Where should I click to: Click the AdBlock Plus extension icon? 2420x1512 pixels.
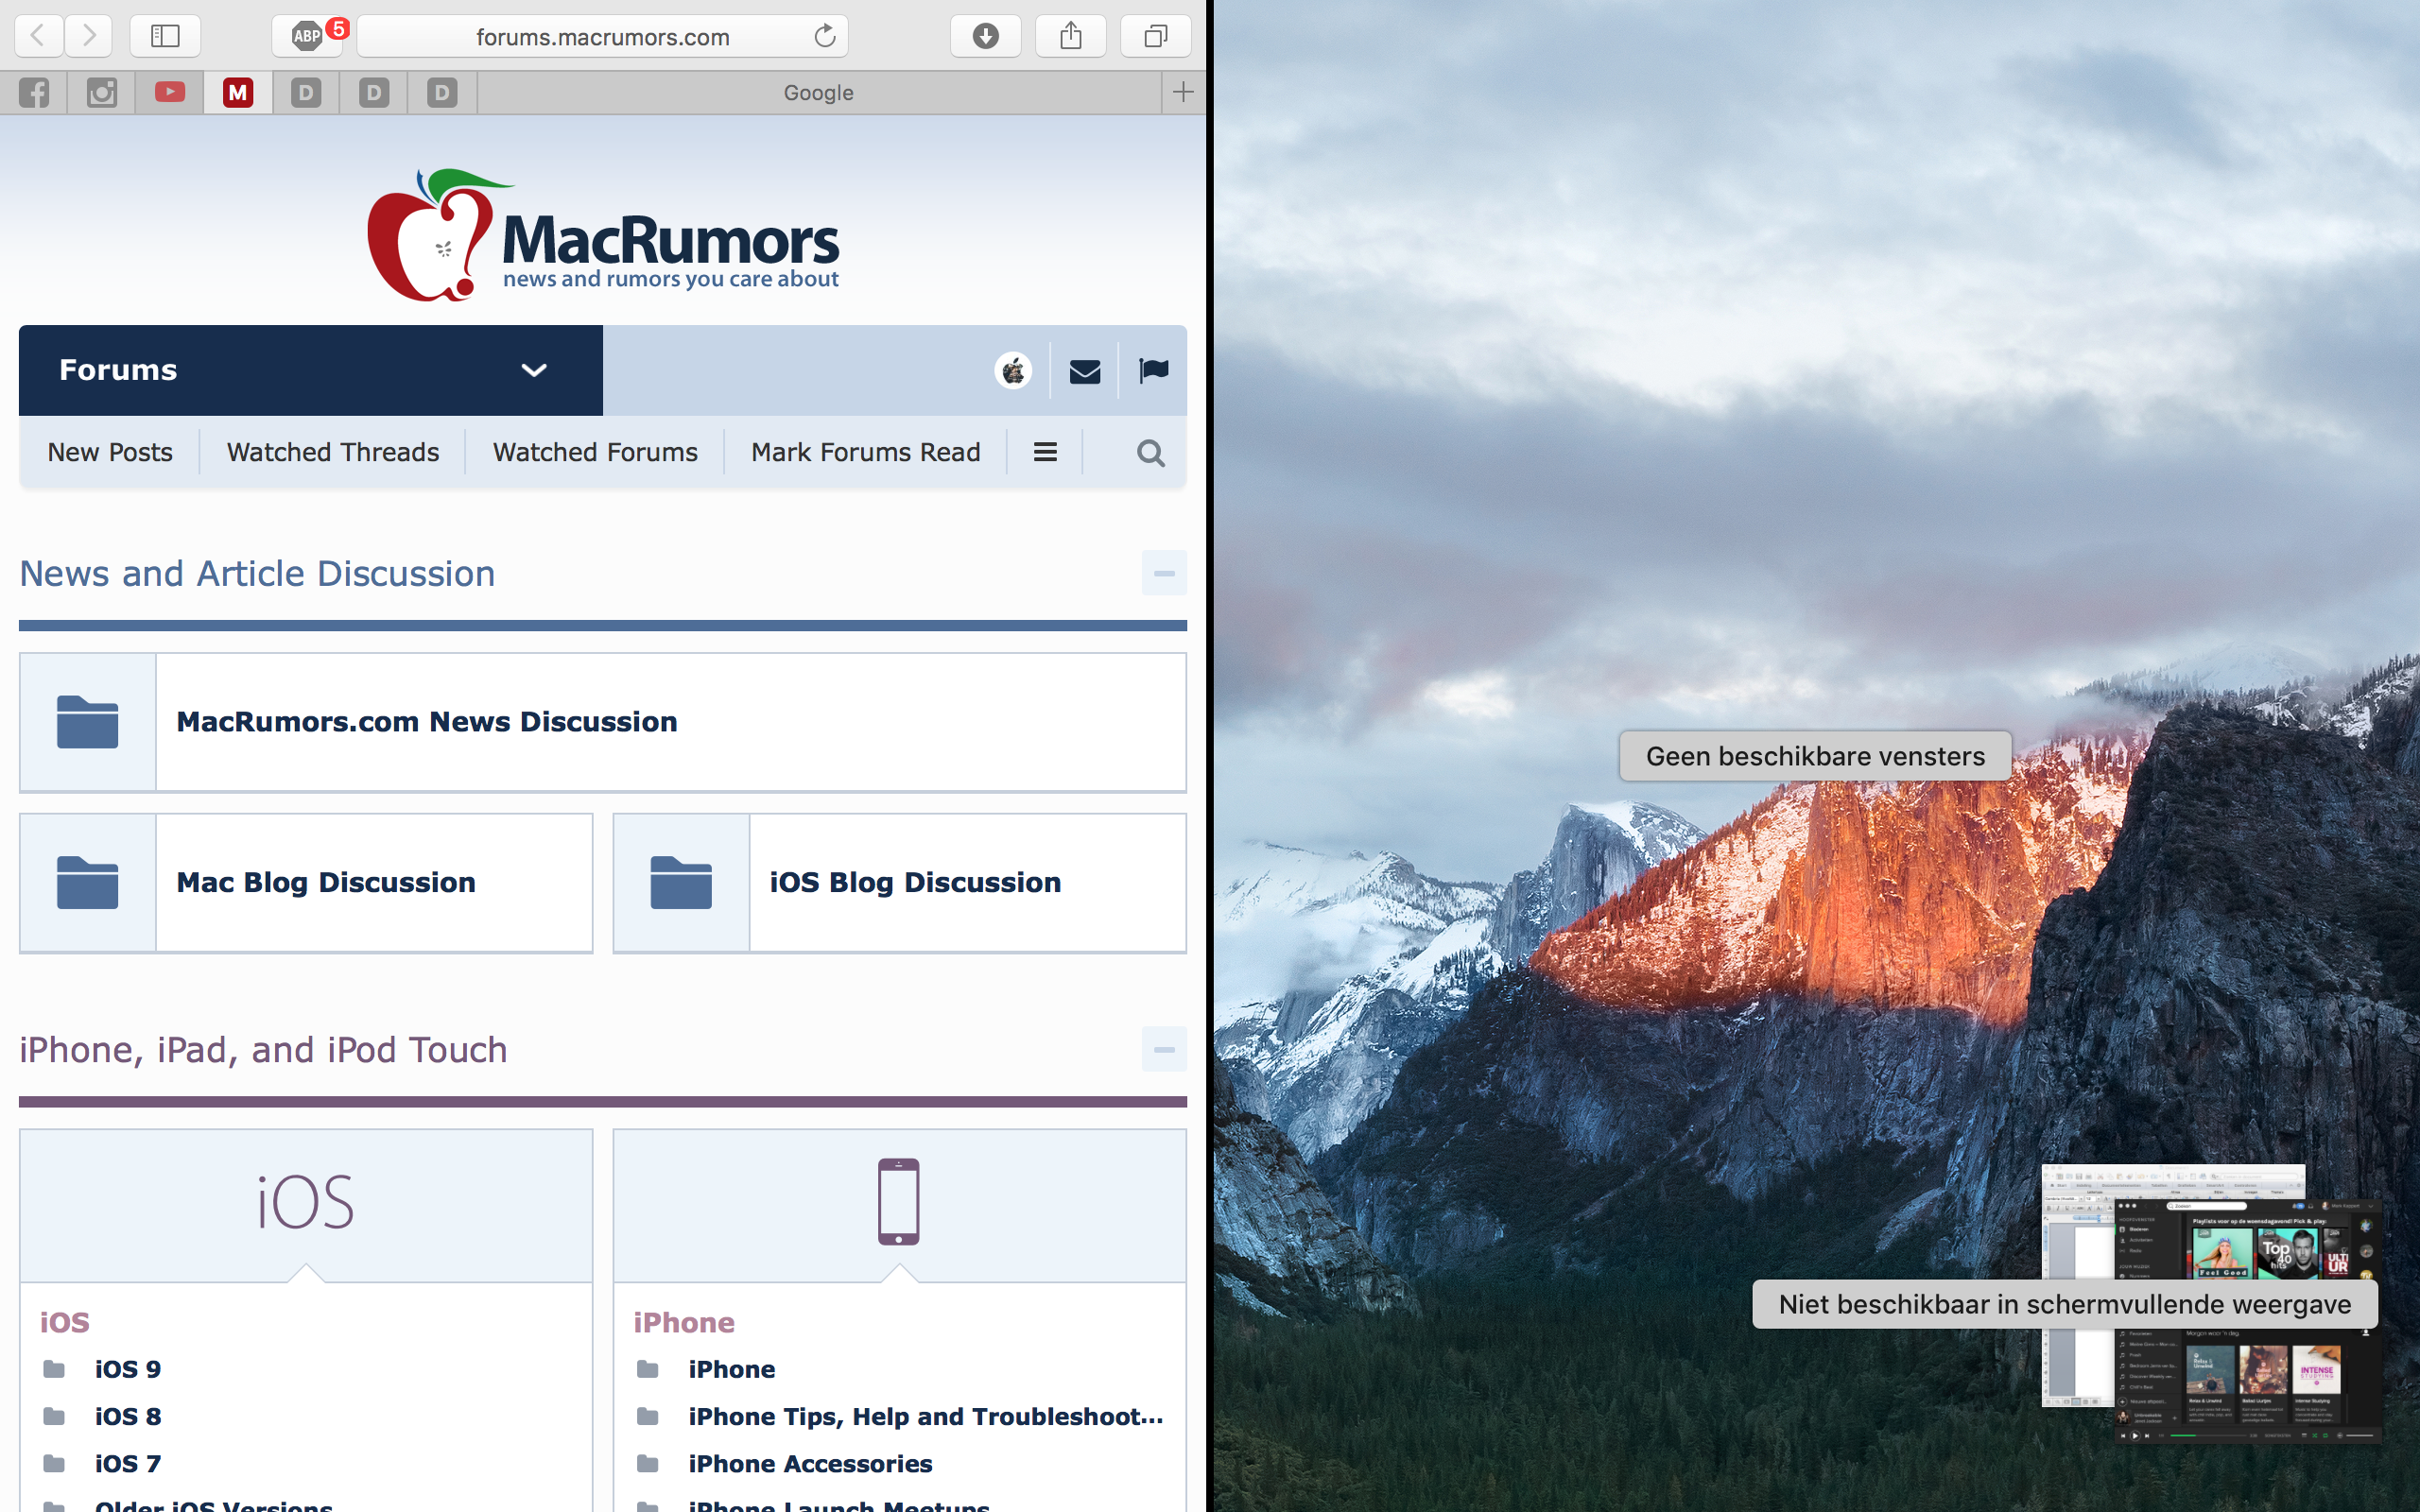(307, 37)
